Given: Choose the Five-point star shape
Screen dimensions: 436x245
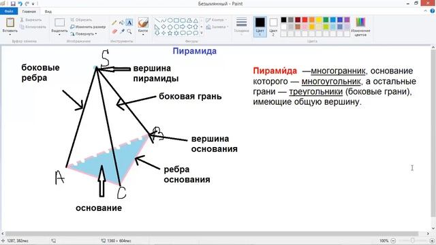Looking at the screenshot, I should point(170,33).
